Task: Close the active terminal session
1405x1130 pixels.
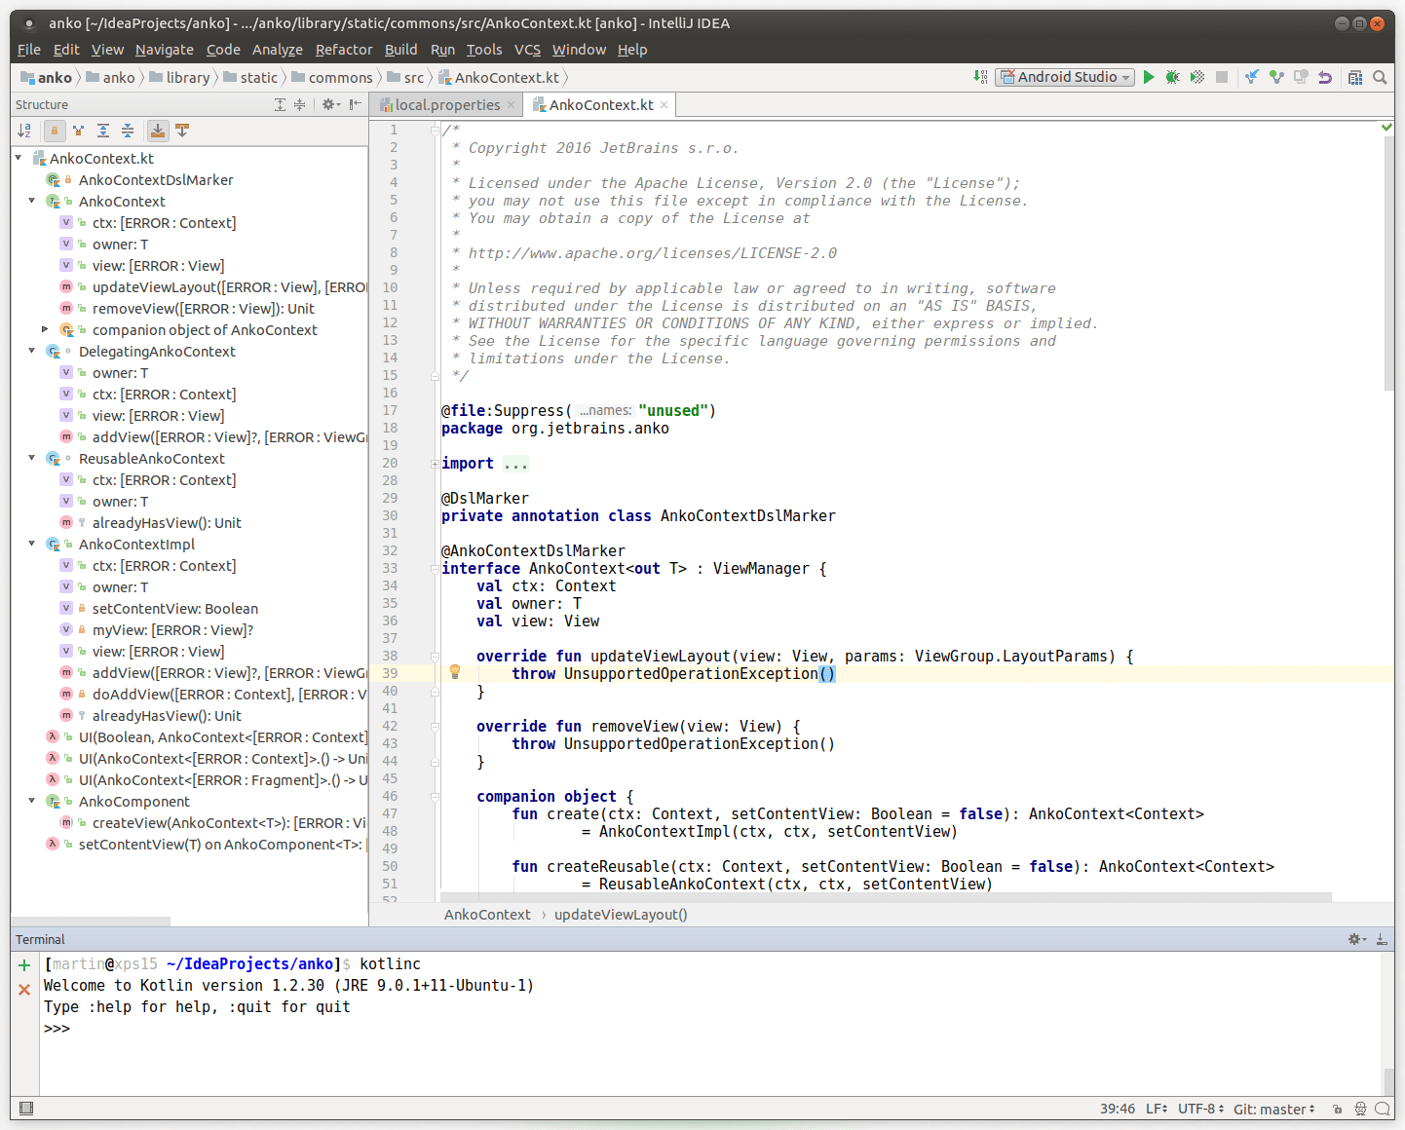Action: click(x=23, y=988)
